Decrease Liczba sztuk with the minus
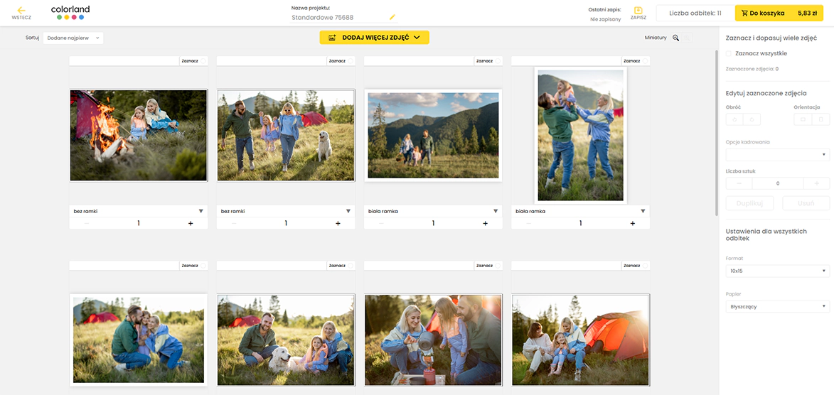Image resolution: width=834 pixels, height=395 pixels. (x=739, y=183)
